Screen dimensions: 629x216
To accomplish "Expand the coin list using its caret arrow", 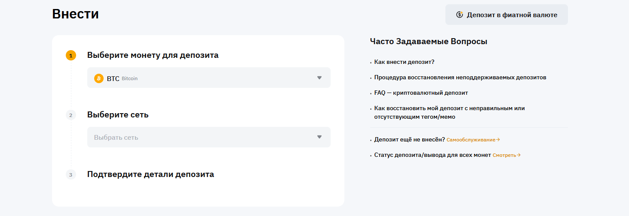I will coord(319,78).
